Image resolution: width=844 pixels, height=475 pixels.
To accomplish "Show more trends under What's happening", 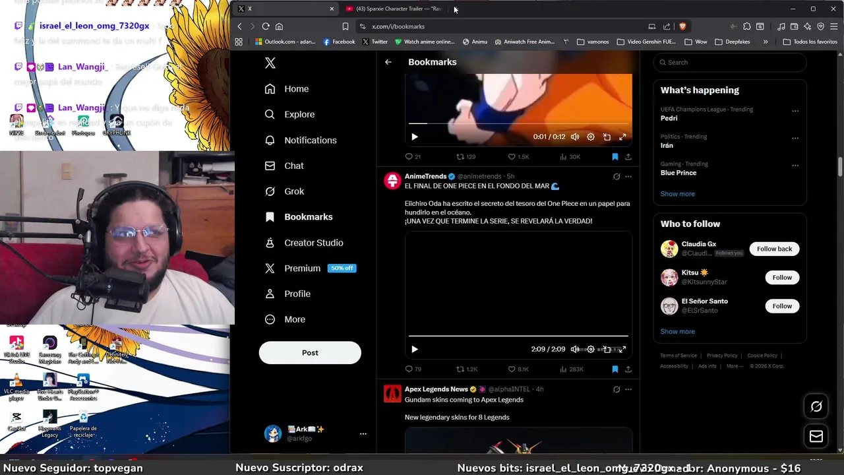I will tap(677, 194).
